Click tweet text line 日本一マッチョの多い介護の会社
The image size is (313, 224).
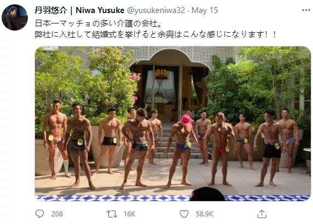coord(98,23)
